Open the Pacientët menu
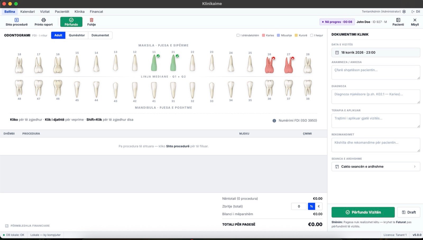The width and height of the screenshot is (423, 240). [x=62, y=12]
